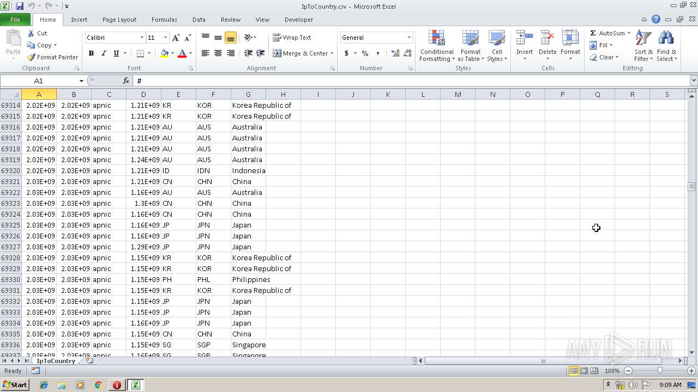Toggle Italic formatting
Screen dimensions: 698x392
click(104, 53)
